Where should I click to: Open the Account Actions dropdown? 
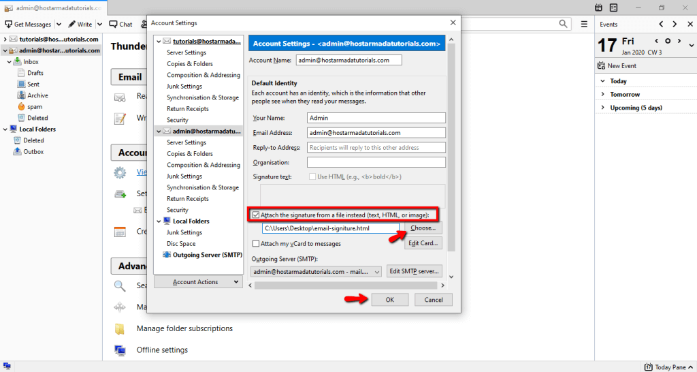point(198,281)
